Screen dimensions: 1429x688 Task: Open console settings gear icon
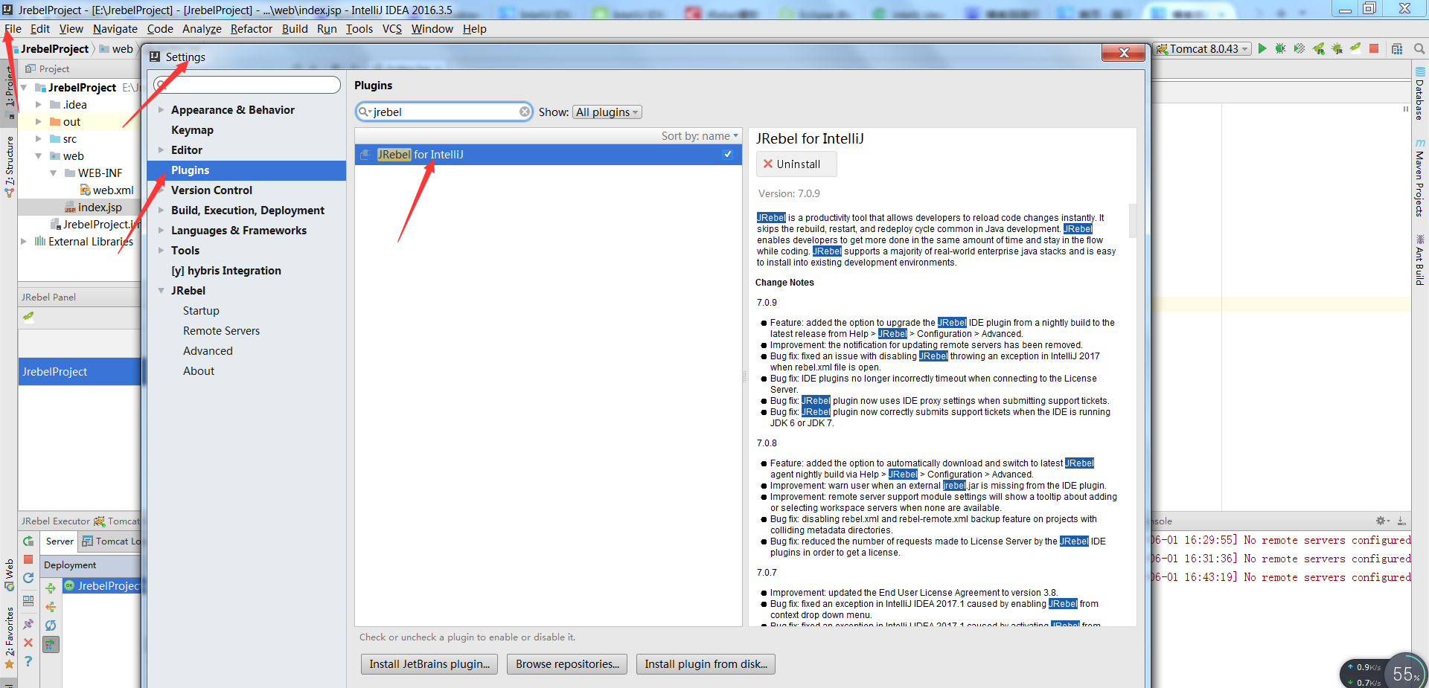[x=1381, y=521]
